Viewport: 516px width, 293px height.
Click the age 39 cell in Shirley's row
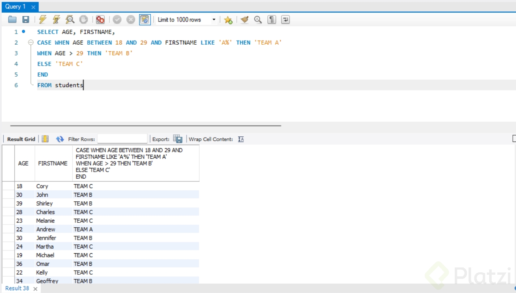pyautogui.click(x=25, y=203)
